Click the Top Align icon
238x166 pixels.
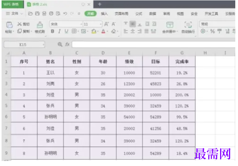(126, 24)
